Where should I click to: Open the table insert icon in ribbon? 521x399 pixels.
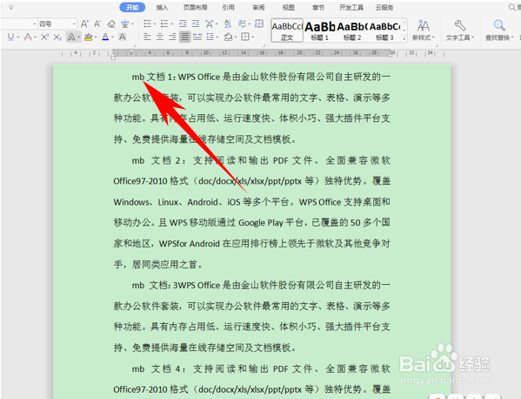259,24
